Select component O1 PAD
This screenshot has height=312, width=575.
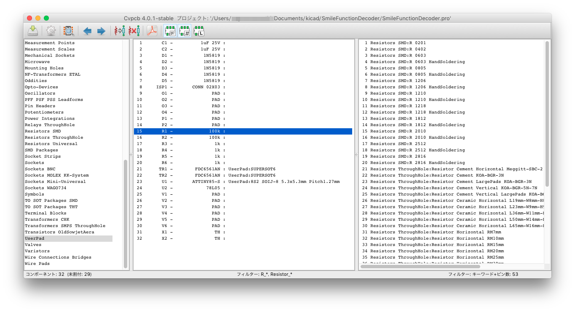(243, 93)
